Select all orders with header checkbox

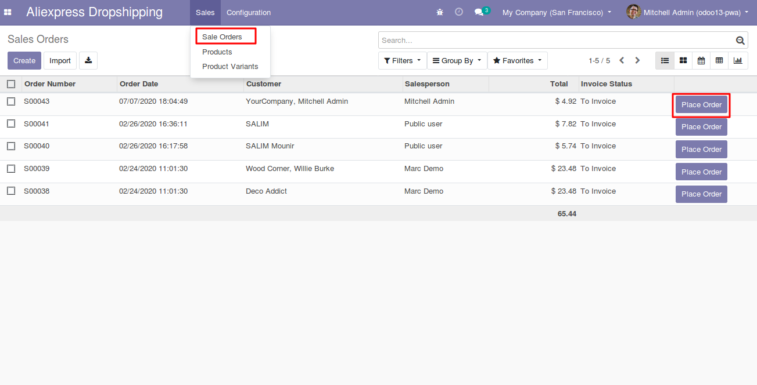click(x=11, y=84)
